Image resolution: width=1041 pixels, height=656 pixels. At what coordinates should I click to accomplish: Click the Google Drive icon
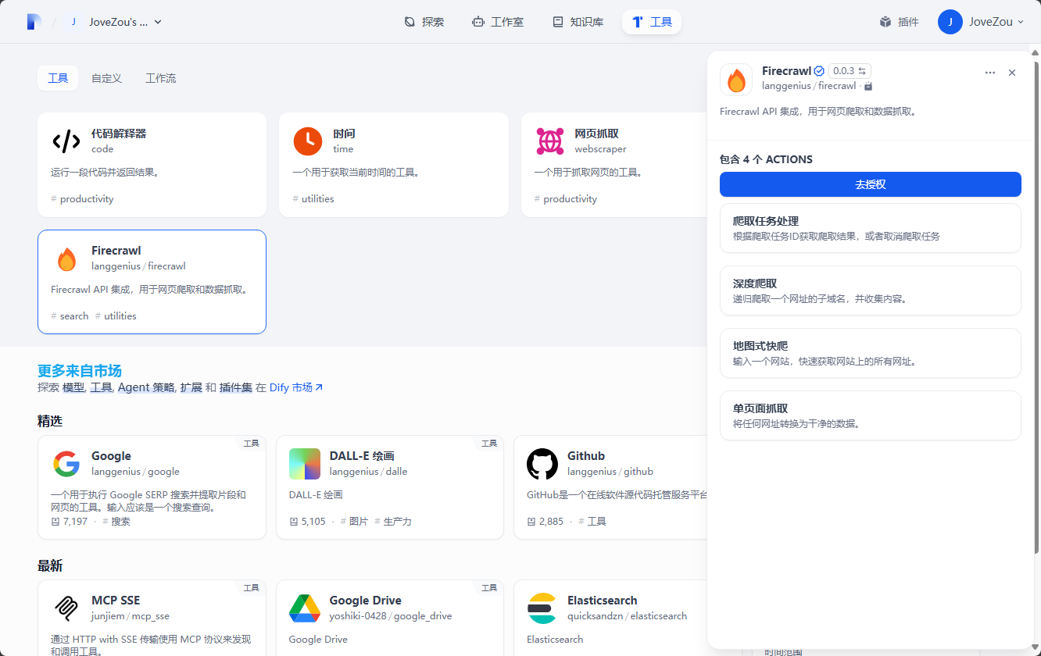(305, 608)
